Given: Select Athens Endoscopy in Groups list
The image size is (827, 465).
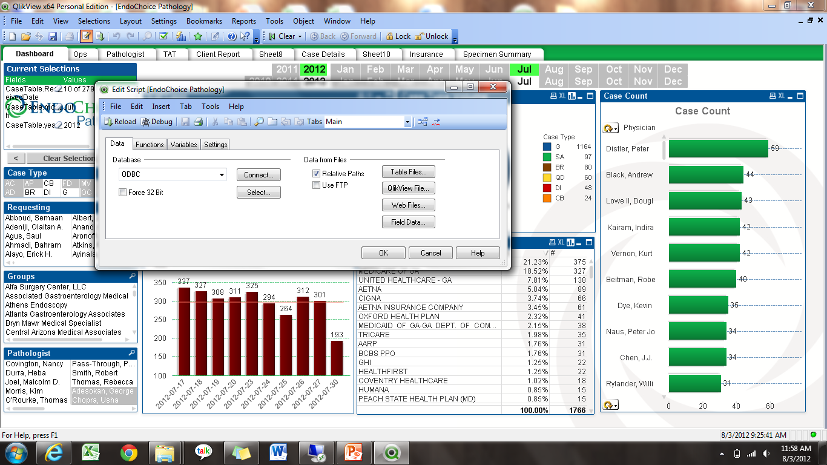Looking at the screenshot, I should point(36,305).
